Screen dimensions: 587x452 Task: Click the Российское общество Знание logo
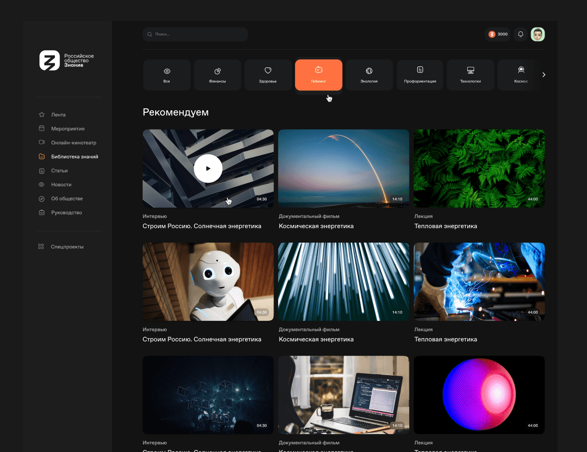67,60
